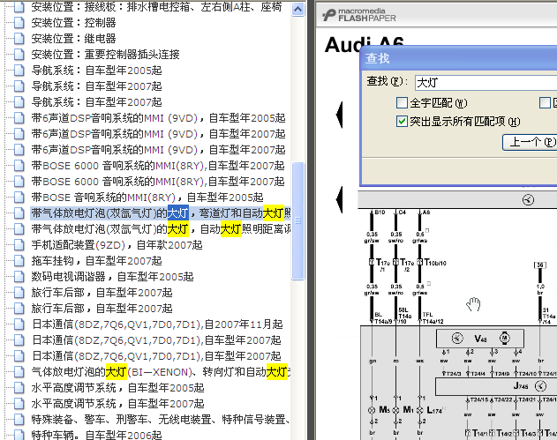This screenshot has width=557, height=440.
Task: Select 带BOSE 音响系统的MMI(8RY) 2005 entry
Action: (147, 198)
